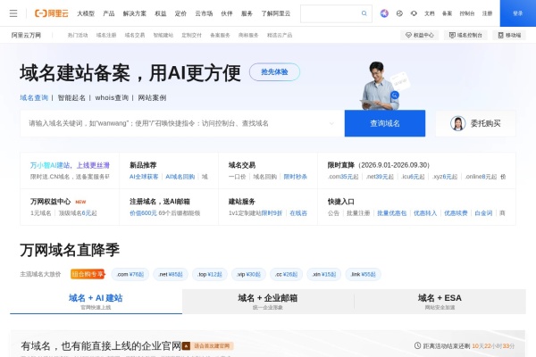The width and height of the screenshot is (536, 357).
Task: Open the 定价 menu
Action: tap(180, 13)
